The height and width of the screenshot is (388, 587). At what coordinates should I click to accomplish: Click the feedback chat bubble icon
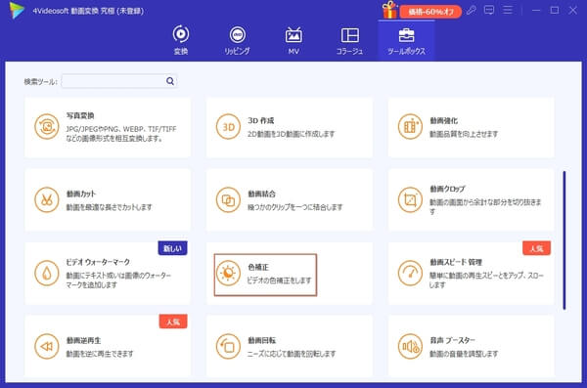coord(489,10)
